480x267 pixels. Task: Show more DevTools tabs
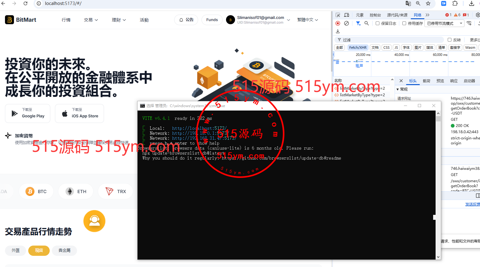click(428, 15)
